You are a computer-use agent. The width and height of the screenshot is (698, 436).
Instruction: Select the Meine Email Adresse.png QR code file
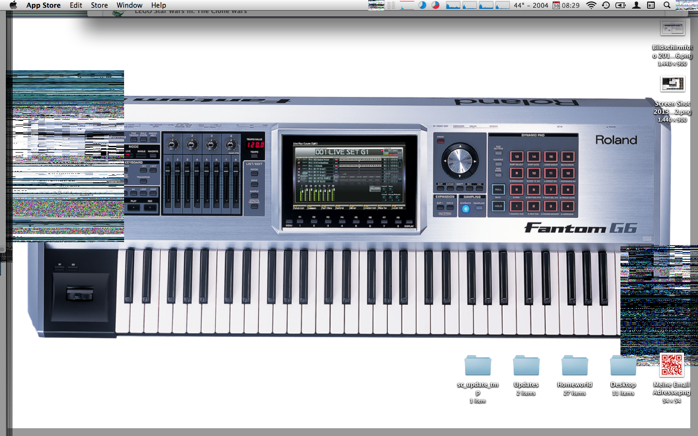671,378
